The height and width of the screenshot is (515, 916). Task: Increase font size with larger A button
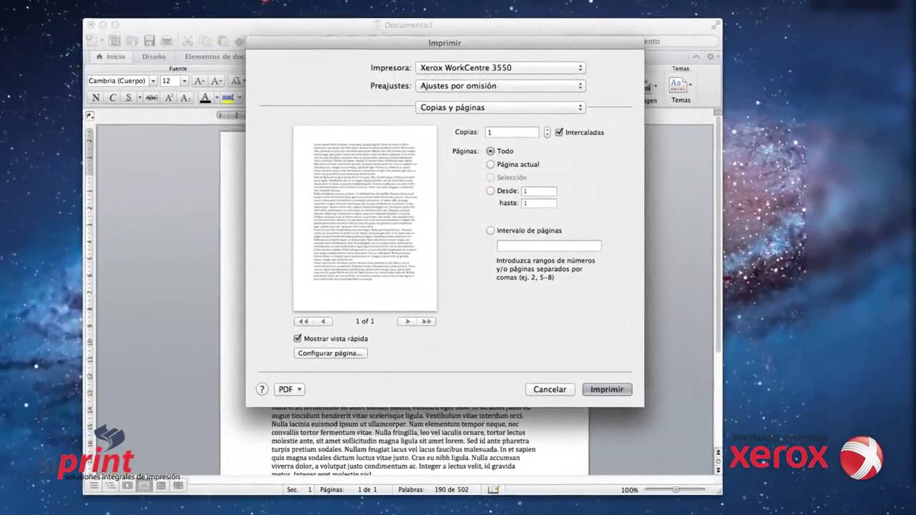[x=200, y=81]
